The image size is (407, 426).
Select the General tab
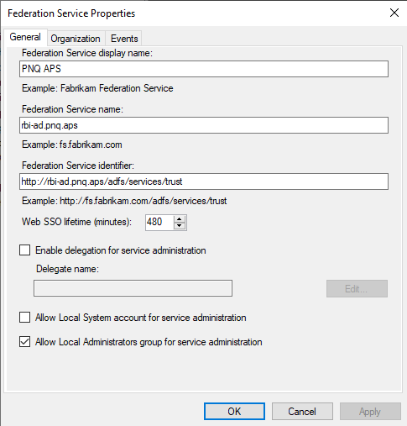tap(25, 37)
